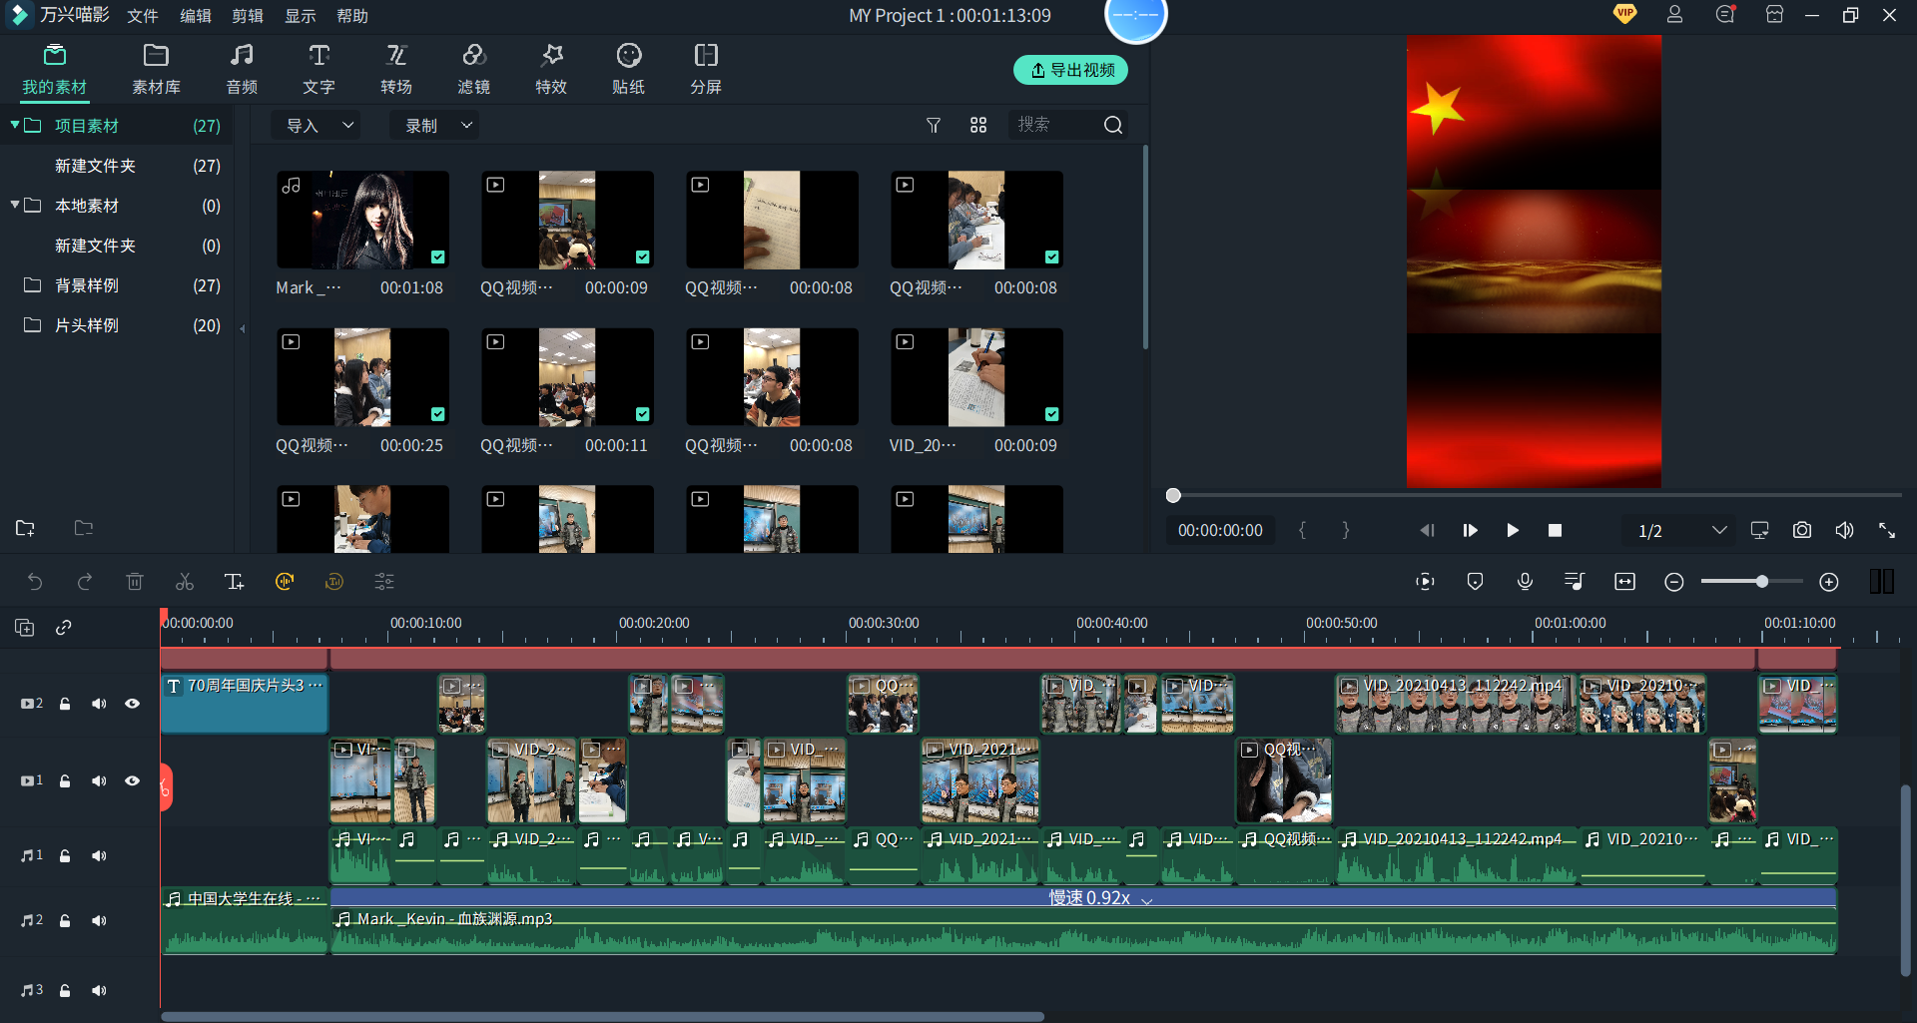Select the 70周年国庆片头3 title clip
The height and width of the screenshot is (1023, 1917).
pos(245,704)
